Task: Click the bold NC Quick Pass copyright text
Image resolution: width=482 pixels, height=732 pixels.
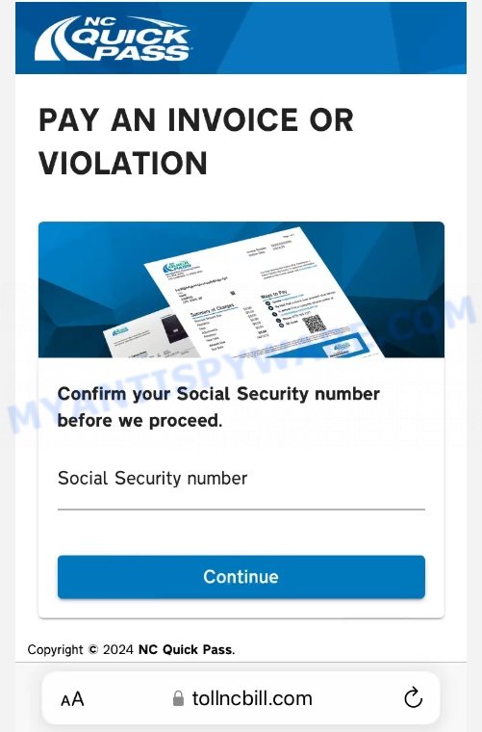Action: click(x=187, y=649)
